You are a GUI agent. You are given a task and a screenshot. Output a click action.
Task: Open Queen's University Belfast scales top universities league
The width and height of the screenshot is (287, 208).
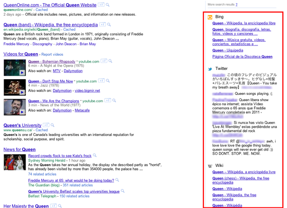(x=74, y=191)
